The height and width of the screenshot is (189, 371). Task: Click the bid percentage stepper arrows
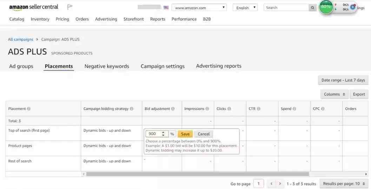(163, 134)
